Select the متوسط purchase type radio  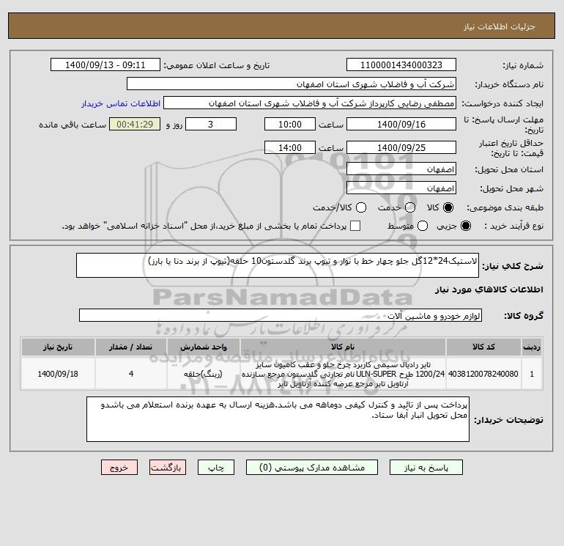click(423, 226)
